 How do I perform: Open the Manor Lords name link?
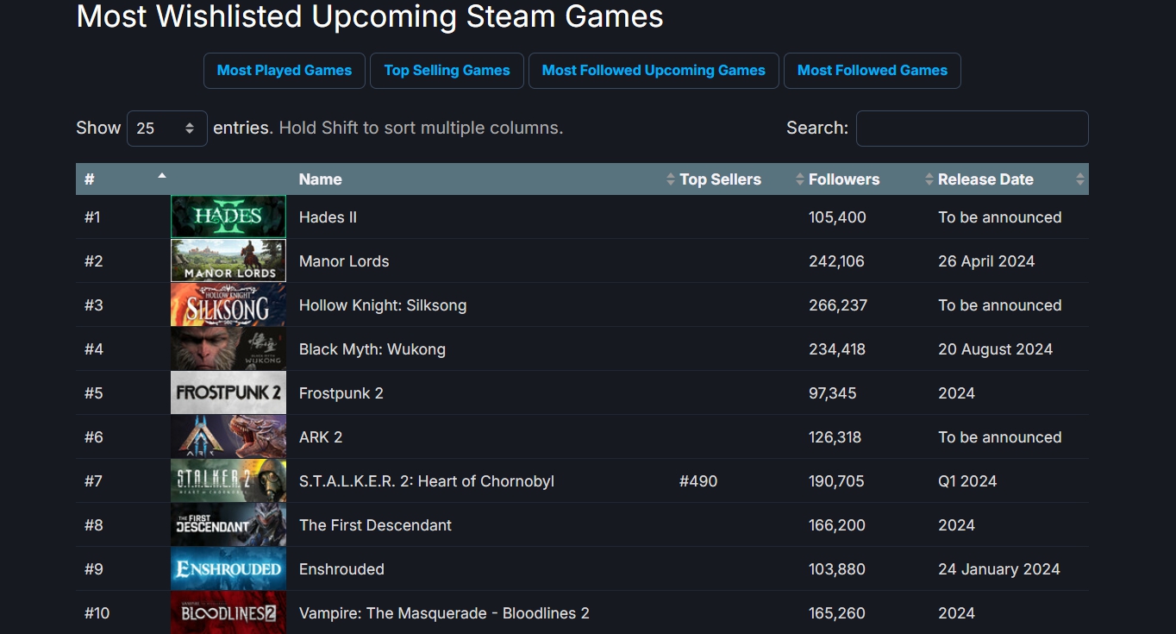tap(344, 261)
